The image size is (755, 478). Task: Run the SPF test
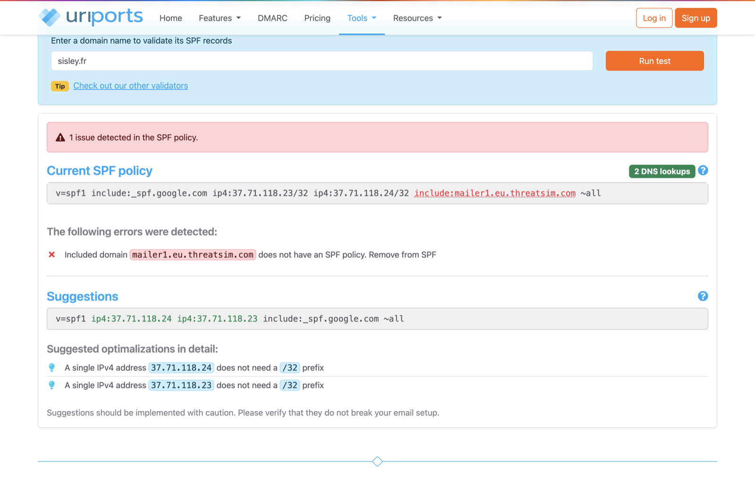pos(654,61)
